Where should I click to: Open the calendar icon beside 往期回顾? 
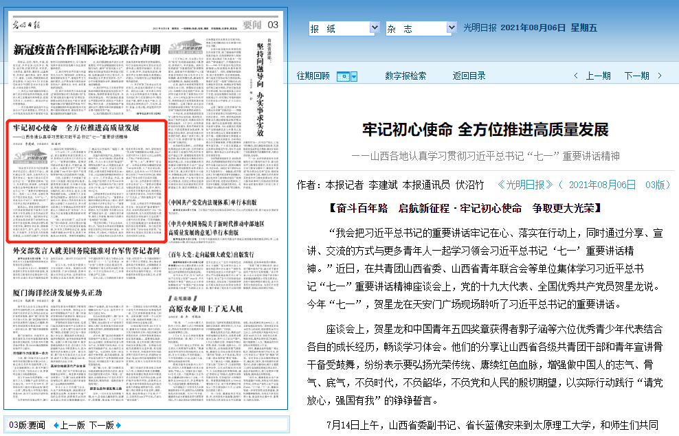pos(344,76)
